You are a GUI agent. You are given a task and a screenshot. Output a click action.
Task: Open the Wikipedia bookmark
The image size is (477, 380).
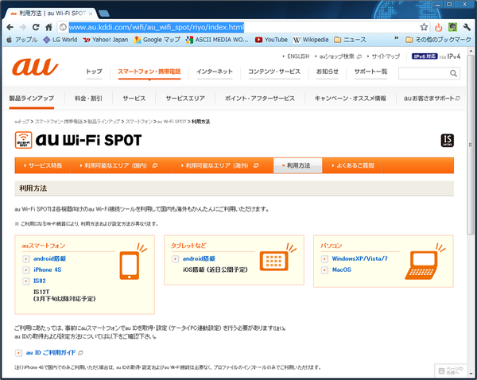pos(311,40)
